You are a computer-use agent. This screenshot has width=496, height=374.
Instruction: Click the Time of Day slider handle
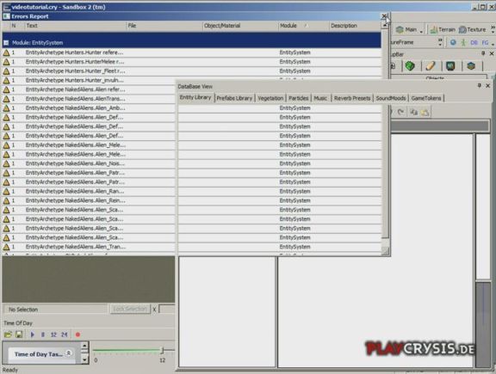pos(162,350)
